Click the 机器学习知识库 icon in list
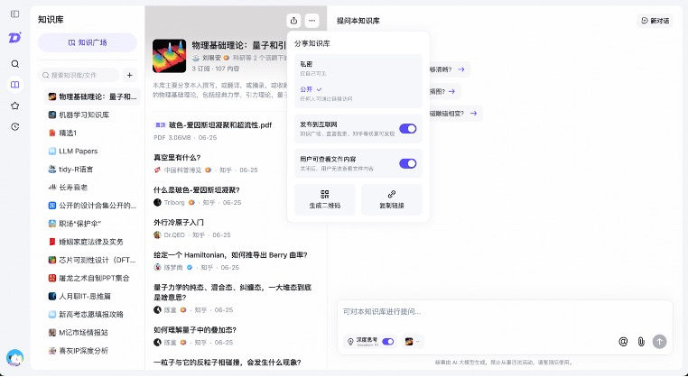This screenshot has width=688, height=377. 52,115
